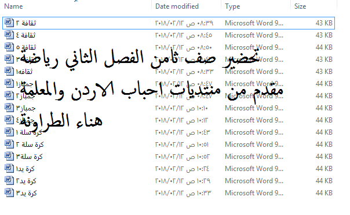The image size is (350, 215).
Task: Click the Word icon next to كرة سلة ١
Action: 9,132
